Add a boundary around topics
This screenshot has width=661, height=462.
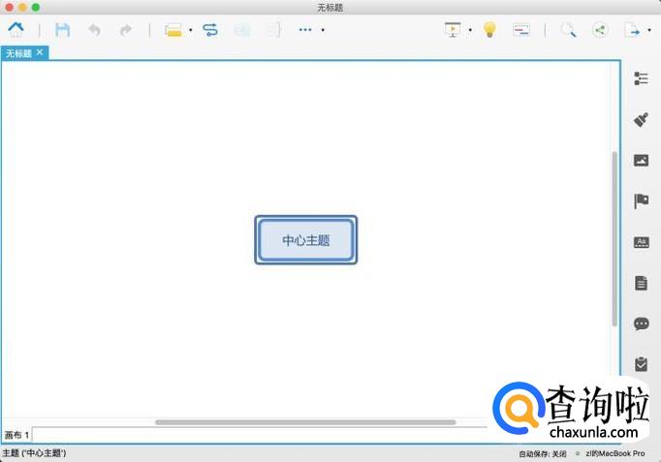click(x=242, y=30)
